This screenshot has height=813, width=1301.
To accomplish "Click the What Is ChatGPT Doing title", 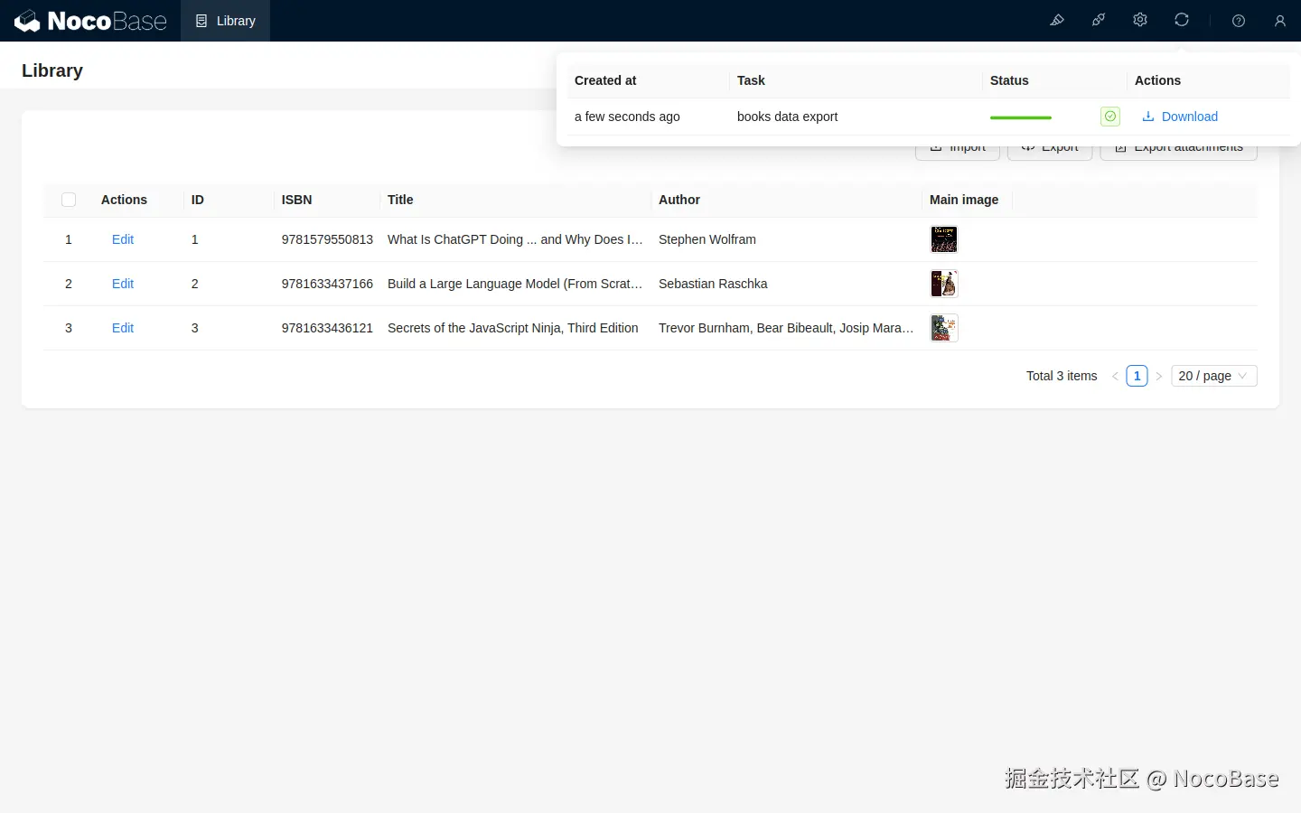I will (515, 239).
